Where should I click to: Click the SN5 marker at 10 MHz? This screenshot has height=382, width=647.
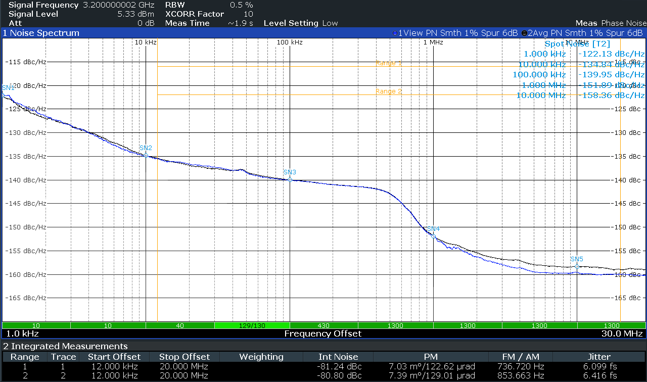577,266
